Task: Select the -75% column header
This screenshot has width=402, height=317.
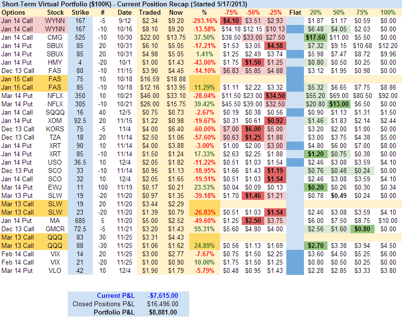Action: (230, 12)
